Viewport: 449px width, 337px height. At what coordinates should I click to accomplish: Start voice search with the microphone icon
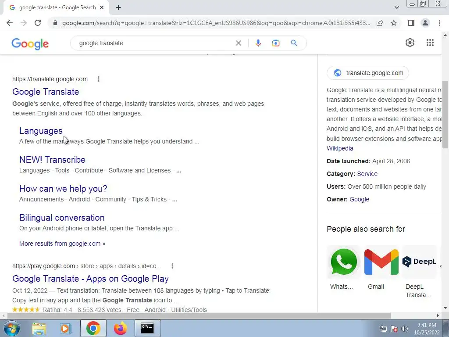(x=258, y=43)
